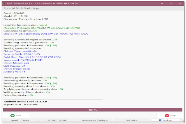186x124 pixels.
Task: Click the 32.00 K / 32.00 K status panel
Action: click(57, 120)
